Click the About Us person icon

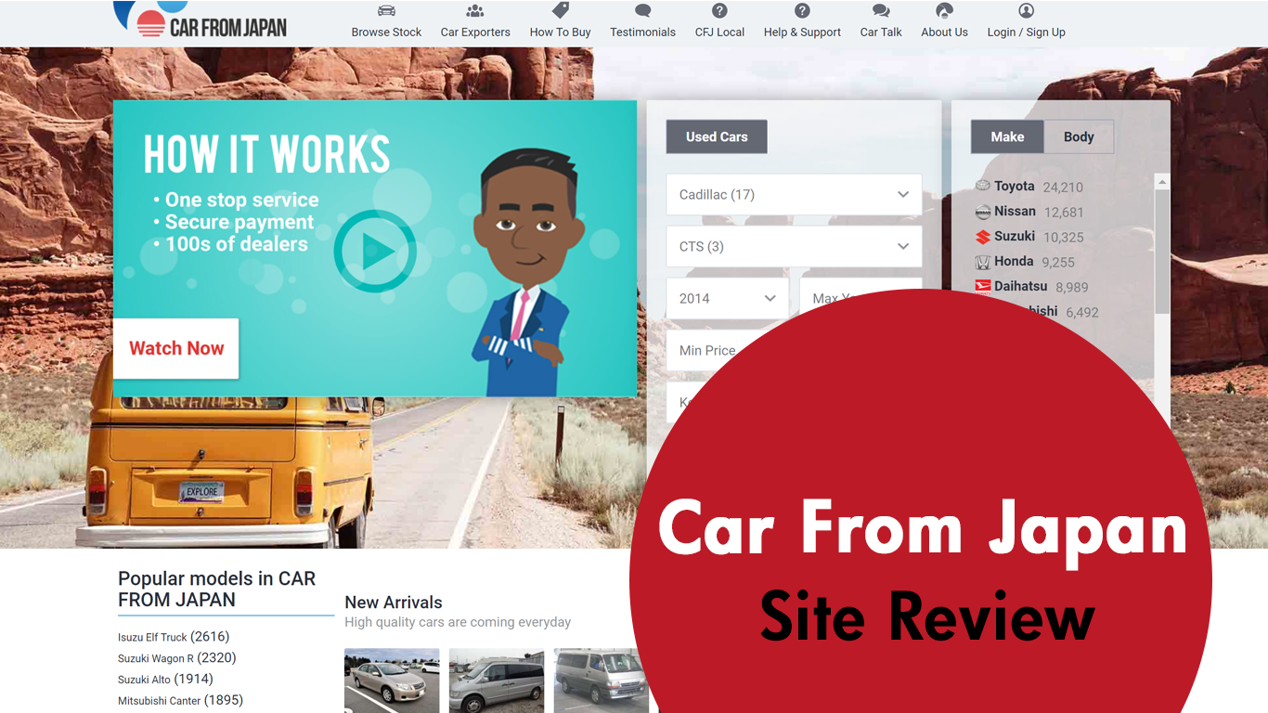[x=944, y=11]
